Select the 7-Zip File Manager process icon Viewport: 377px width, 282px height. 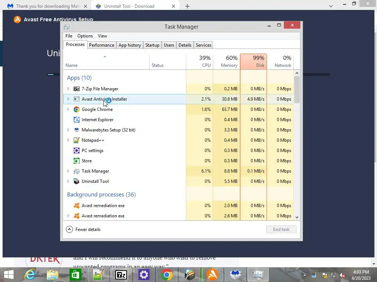point(77,89)
